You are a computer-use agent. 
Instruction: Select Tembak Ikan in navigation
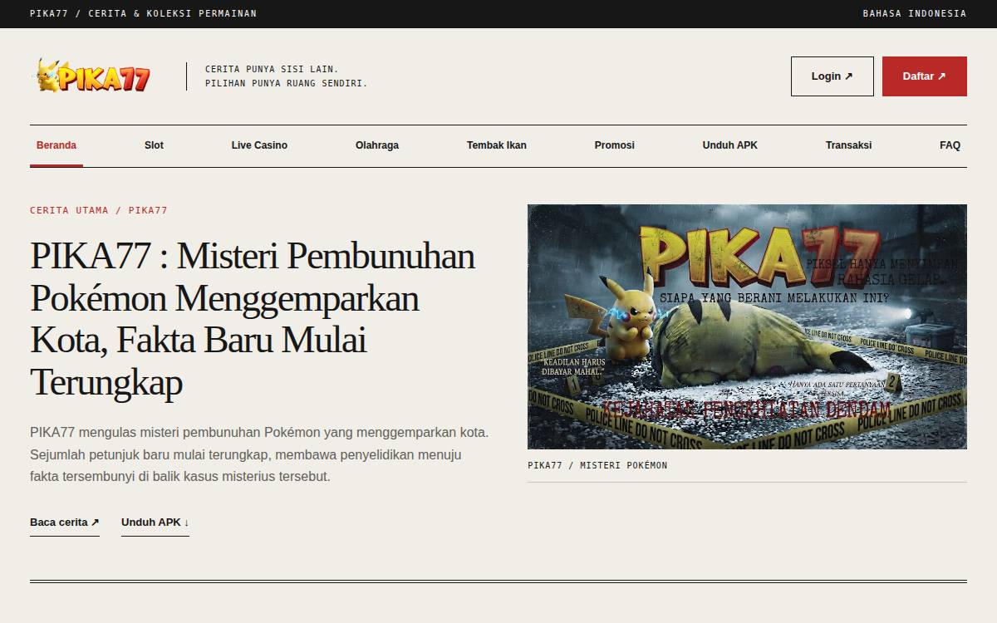coord(497,145)
